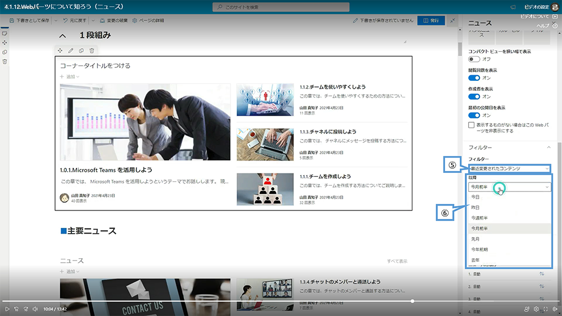The width and height of the screenshot is (562, 316).
Task: Open the 追加 dropdown under コーナータイトルをつける
Action: tap(70, 76)
